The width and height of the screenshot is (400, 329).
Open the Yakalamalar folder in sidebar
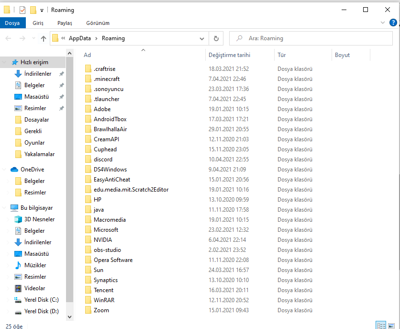(x=39, y=154)
